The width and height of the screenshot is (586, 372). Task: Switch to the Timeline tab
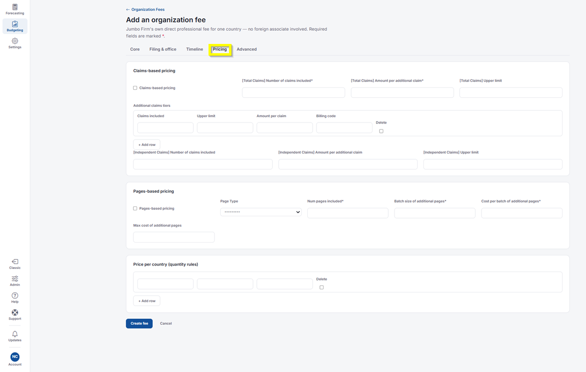click(194, 49)
